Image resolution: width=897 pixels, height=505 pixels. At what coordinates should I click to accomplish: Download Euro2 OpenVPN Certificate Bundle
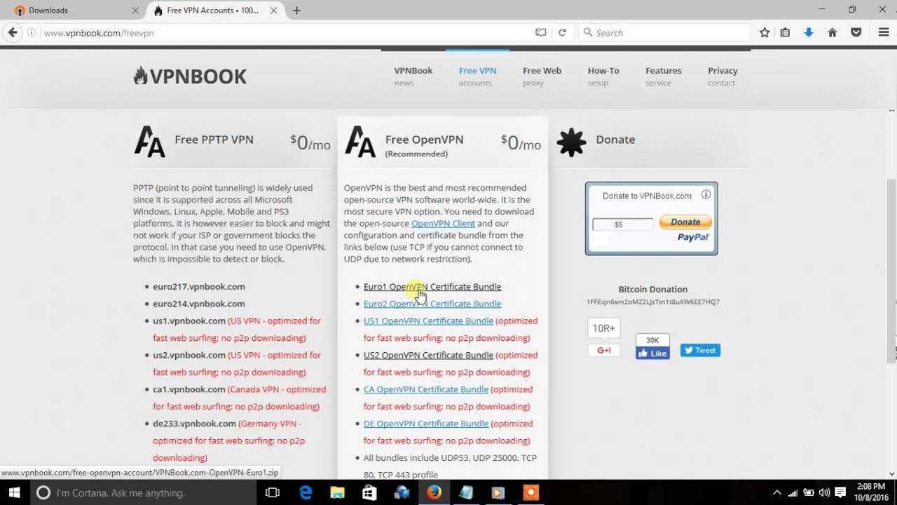(432, 304)
